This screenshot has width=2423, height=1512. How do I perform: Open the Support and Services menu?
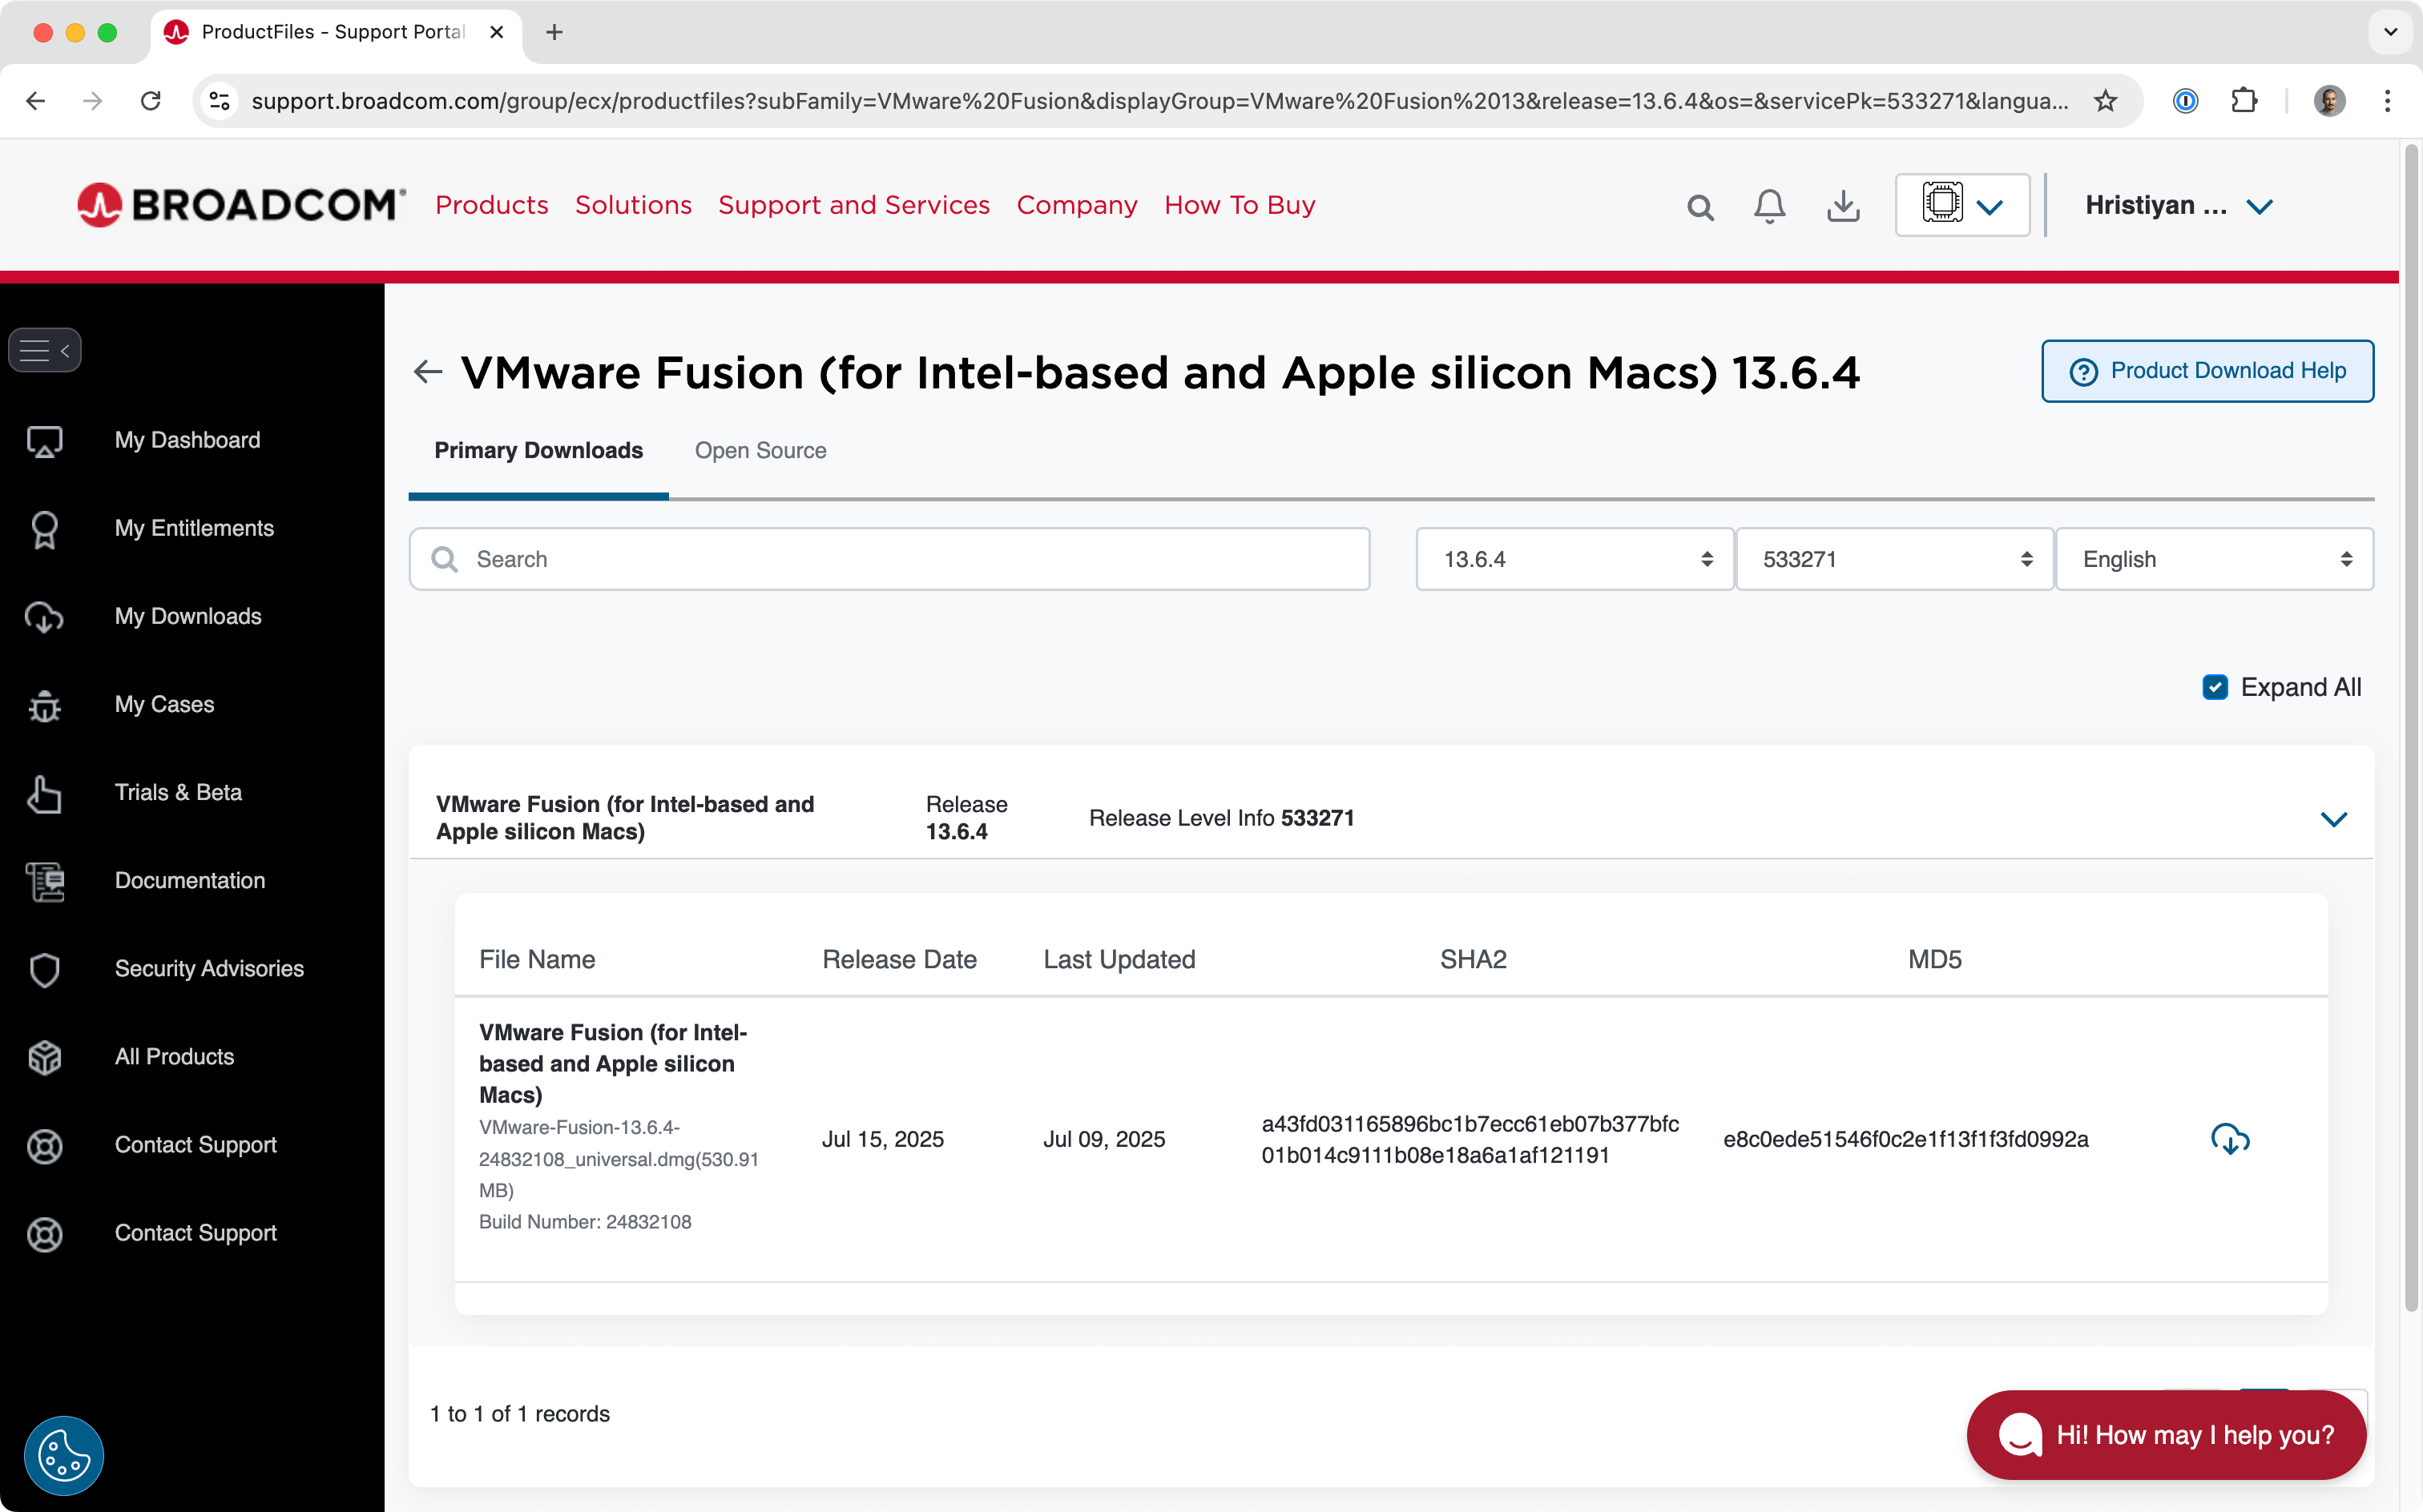(853, 205)
